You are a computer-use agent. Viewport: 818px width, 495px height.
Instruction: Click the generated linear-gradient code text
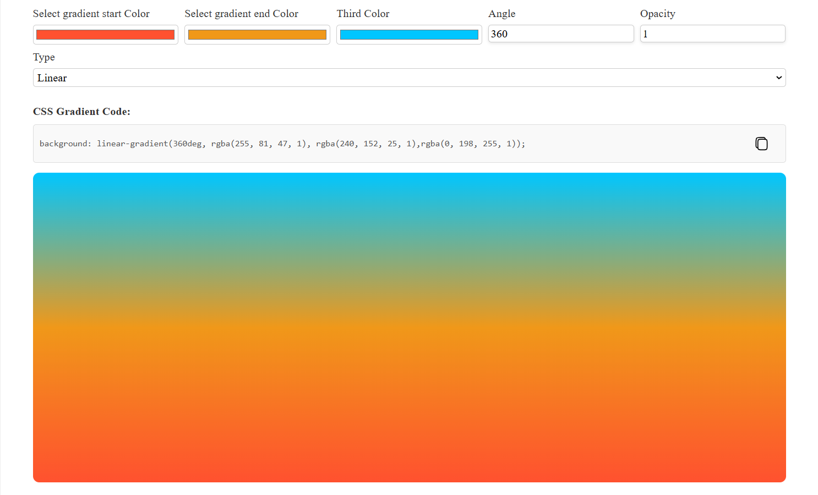click(282, 144)
